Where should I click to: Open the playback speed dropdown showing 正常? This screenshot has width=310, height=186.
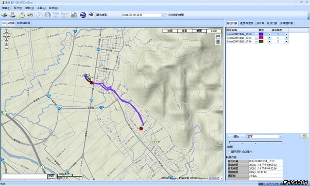280,137
